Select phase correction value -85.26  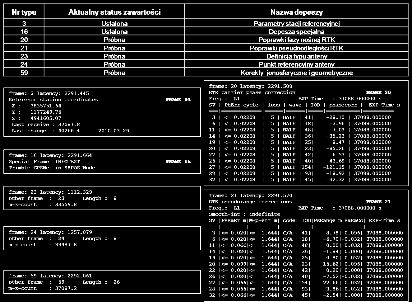335,149
